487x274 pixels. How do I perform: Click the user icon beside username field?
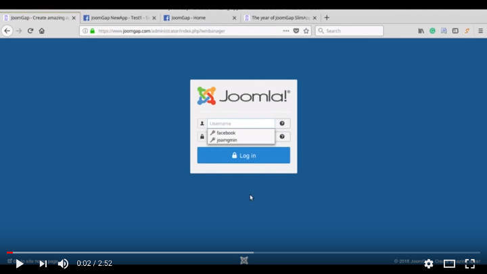202,123
